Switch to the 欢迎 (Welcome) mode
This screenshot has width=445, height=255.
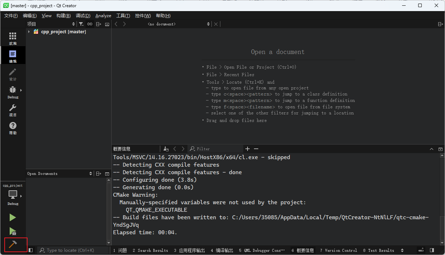coord(13,37)
